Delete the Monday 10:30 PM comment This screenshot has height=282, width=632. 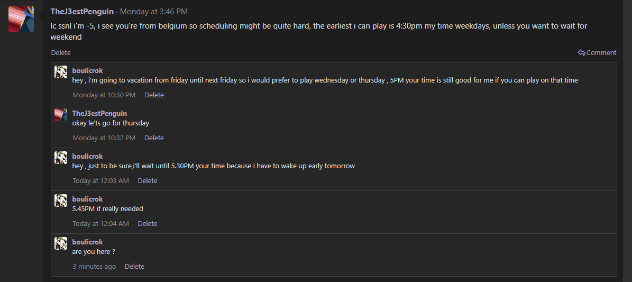click(154, 95)
